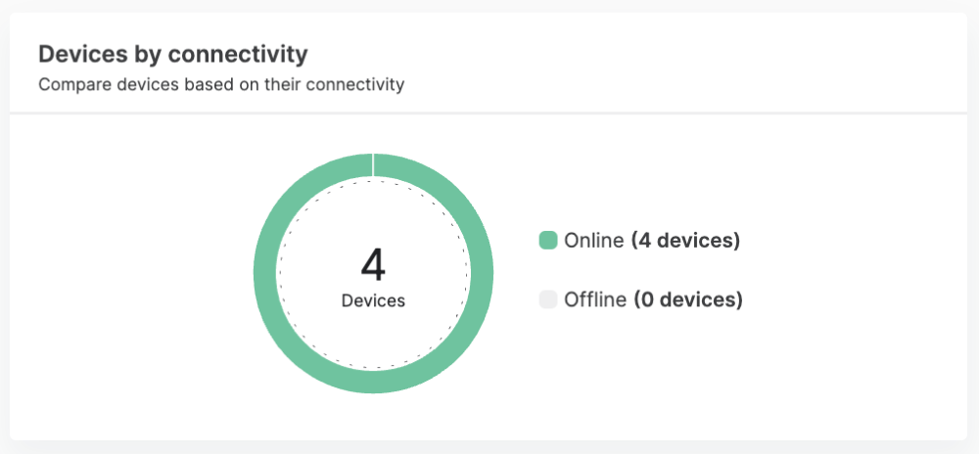
Task: Click the "Devices" label inside the donut
Action: (x=373, y=301)
